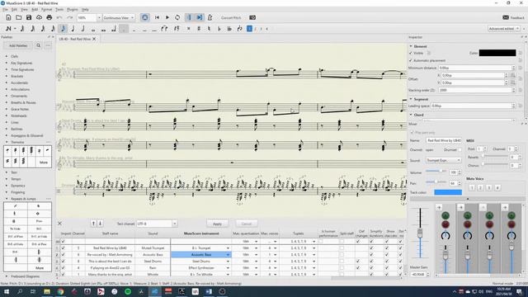The image size is (528, 297).
Task: Click the Volume slider in Mixer
Action: 436,171
